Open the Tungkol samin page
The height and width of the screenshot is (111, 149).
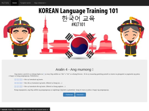[x=25, y=3]
